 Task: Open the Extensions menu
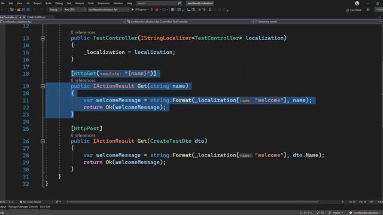point(104,3)
